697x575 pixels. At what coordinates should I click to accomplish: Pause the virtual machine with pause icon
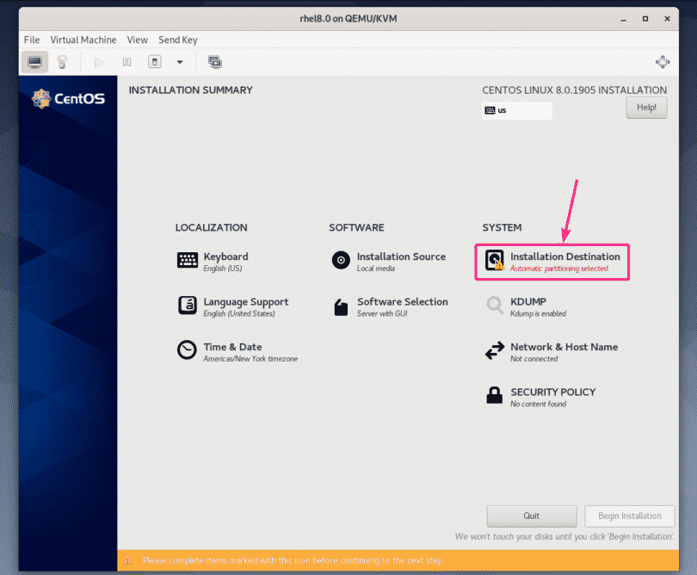126,62
